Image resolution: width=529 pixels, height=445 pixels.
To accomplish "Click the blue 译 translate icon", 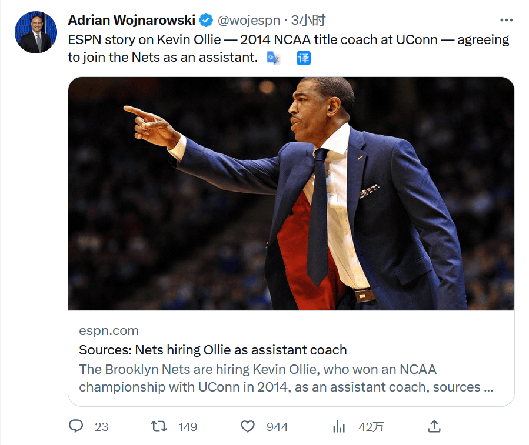I will tap(303, 58).
